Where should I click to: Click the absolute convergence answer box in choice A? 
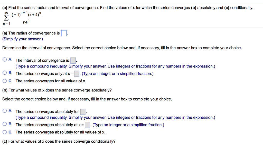click(x=83, y=111)
